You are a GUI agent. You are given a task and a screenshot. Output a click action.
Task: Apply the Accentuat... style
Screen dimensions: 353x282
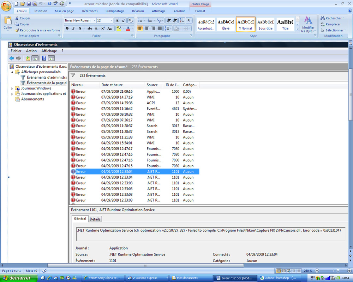[206, 24]
